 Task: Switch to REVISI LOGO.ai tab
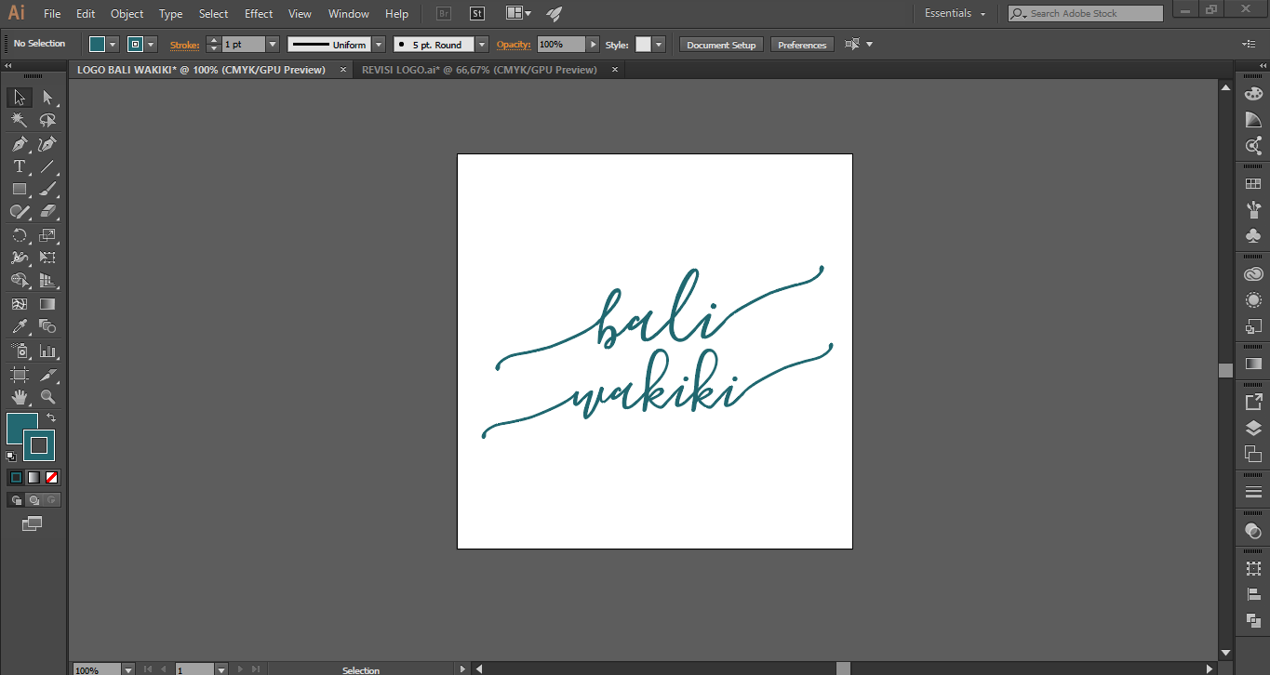click(x=479, y=70)
